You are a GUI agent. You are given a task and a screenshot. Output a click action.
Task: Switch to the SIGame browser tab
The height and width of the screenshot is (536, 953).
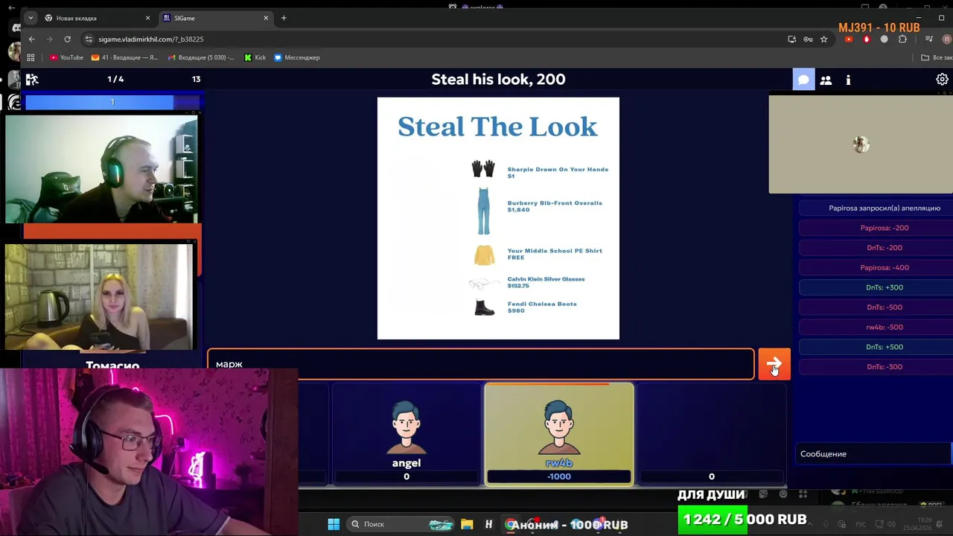216,18
